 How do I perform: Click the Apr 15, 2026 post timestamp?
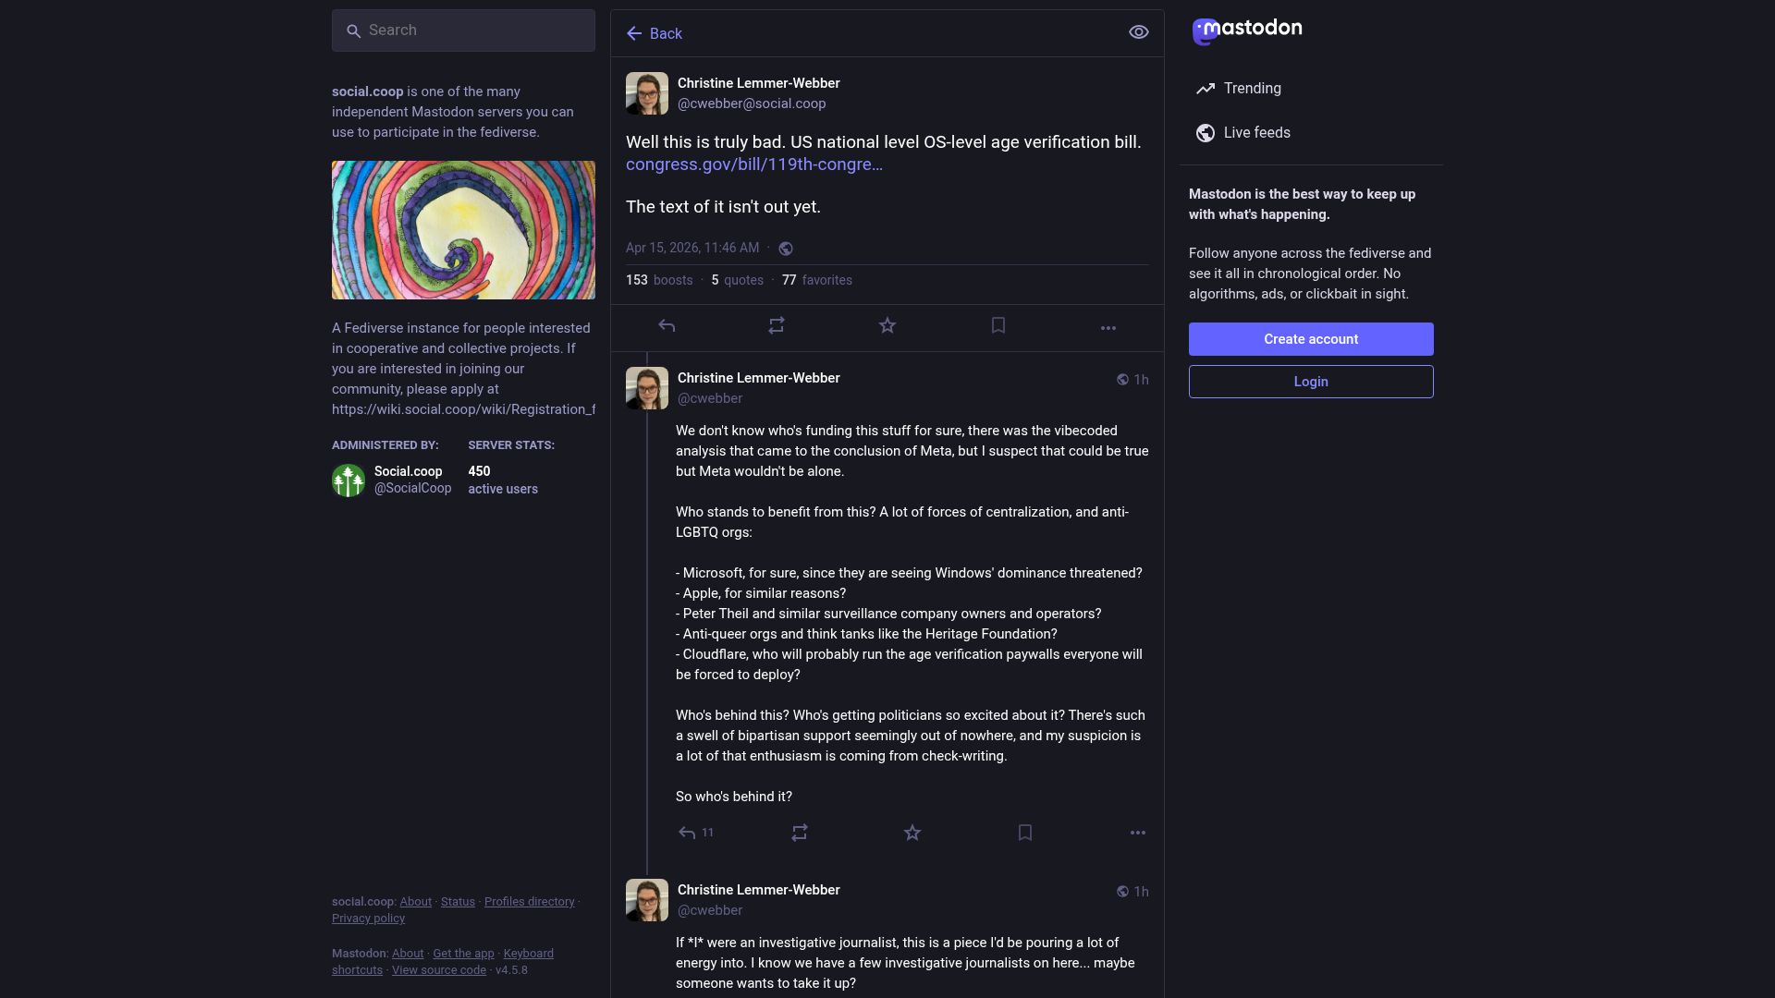692,248
